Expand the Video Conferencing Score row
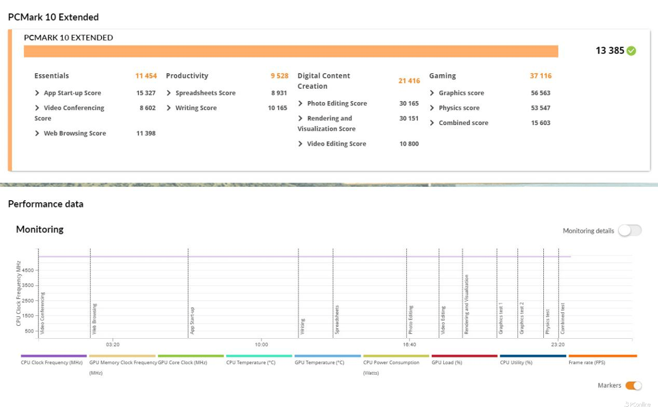Viewport: 658px width, 414px height. coord(37,108)
